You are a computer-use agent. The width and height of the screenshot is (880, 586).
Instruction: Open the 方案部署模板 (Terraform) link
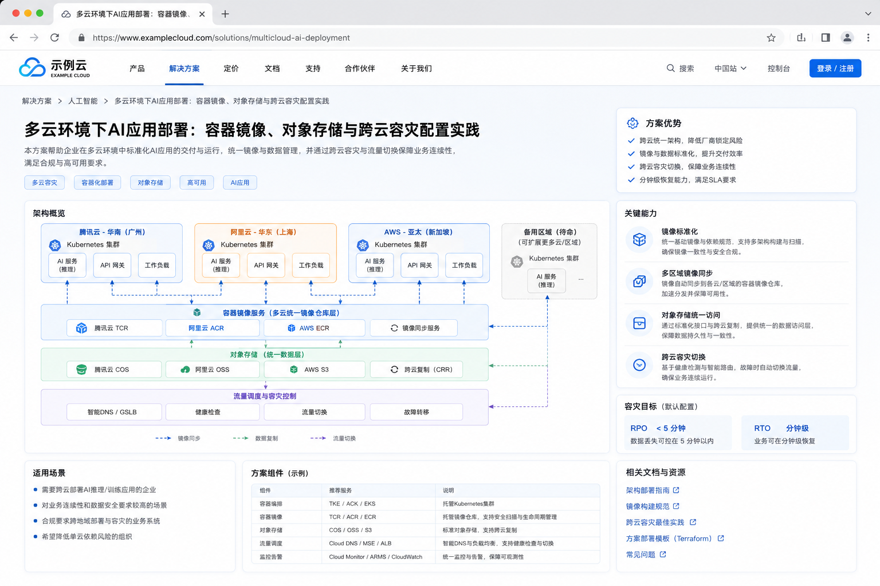[x=675, y=539]
